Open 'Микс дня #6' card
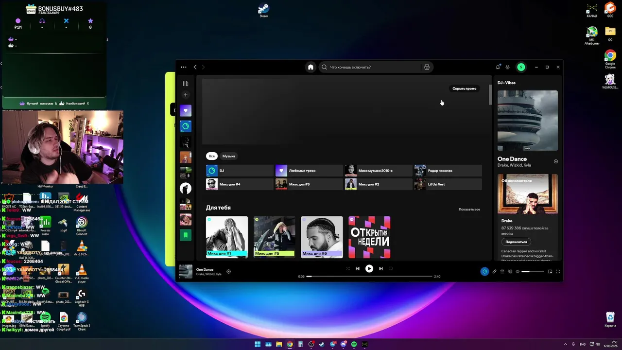Screen dimensions: 622x350 pos(322,237)
